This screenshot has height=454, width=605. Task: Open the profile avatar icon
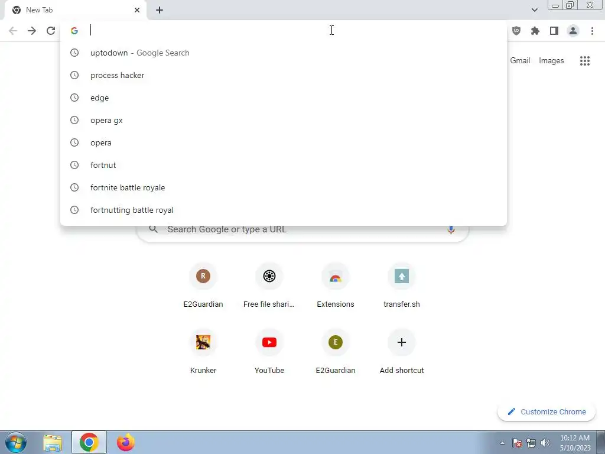573,31
